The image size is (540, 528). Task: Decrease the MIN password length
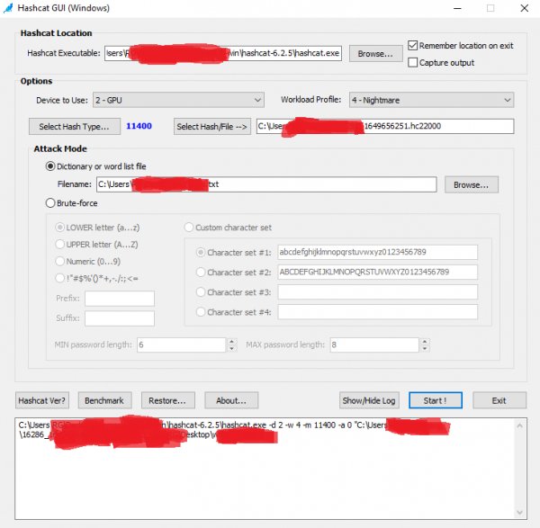pyautogui.click(x=232, y=348)
